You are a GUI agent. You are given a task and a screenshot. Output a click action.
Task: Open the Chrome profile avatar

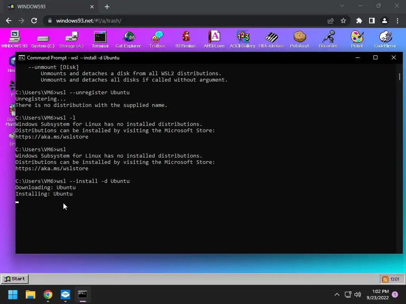[x=385, y=21]
